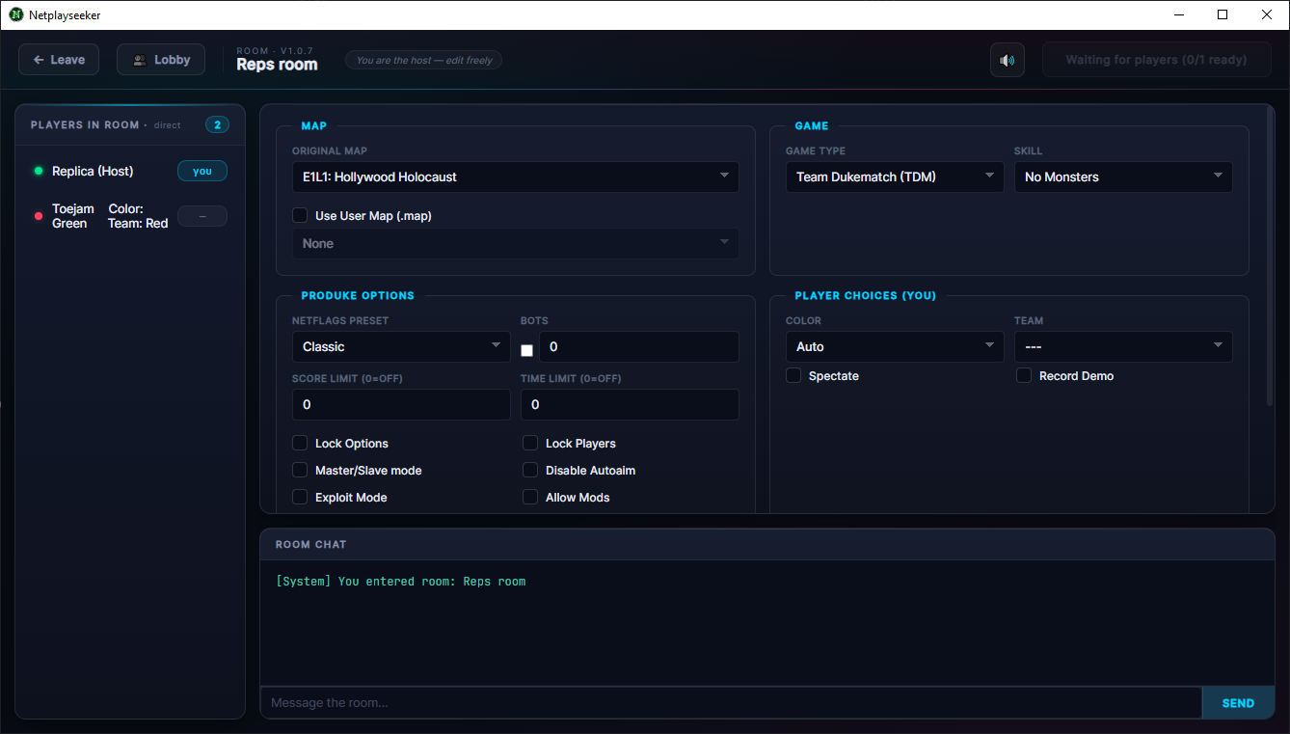Screen dimensions: 1290x734
Task: Check the Allow Mods option
Action: pos(530,498)
